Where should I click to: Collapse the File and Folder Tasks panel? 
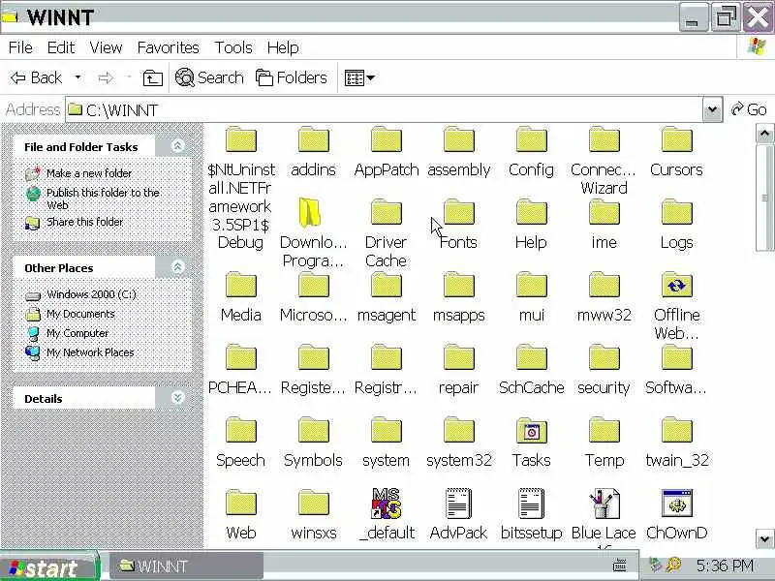click(177, 146)
